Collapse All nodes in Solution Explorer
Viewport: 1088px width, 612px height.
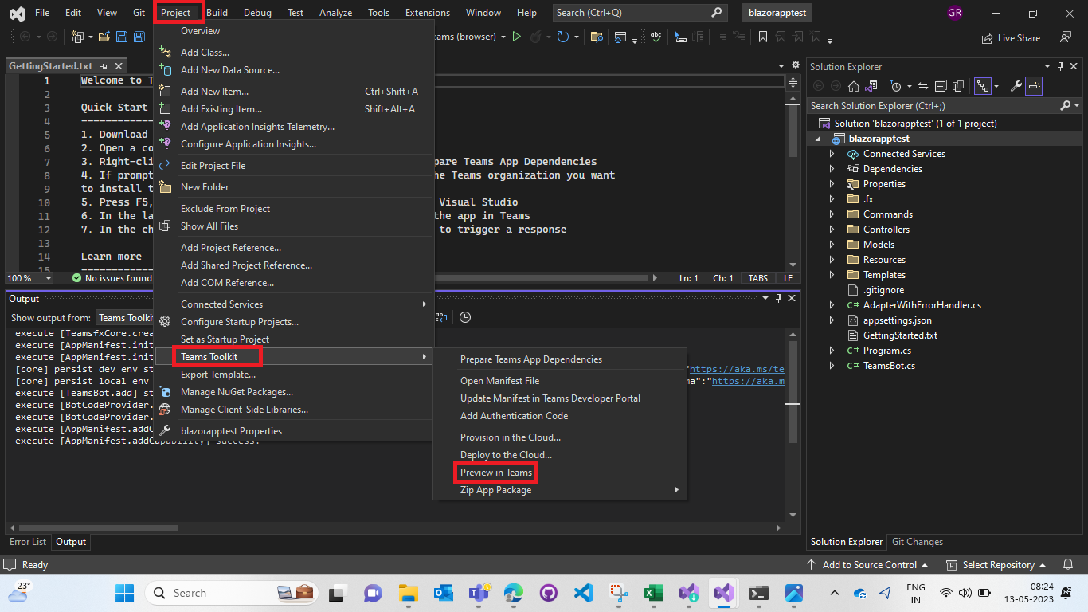(941, 86)
